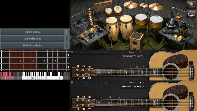
Task: Hit the left tall conga drum
Action: click(x=112, y=29)
